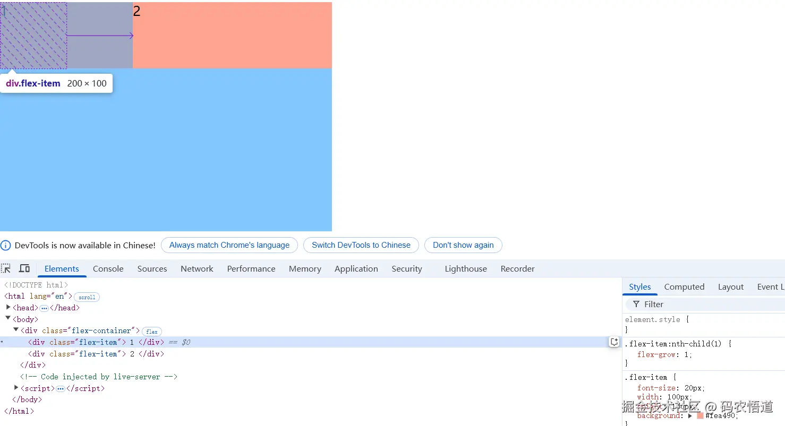Click the orange flex item labeled 2
The width and height of the screenshot is (785, 426).
(x=232, y=35)
